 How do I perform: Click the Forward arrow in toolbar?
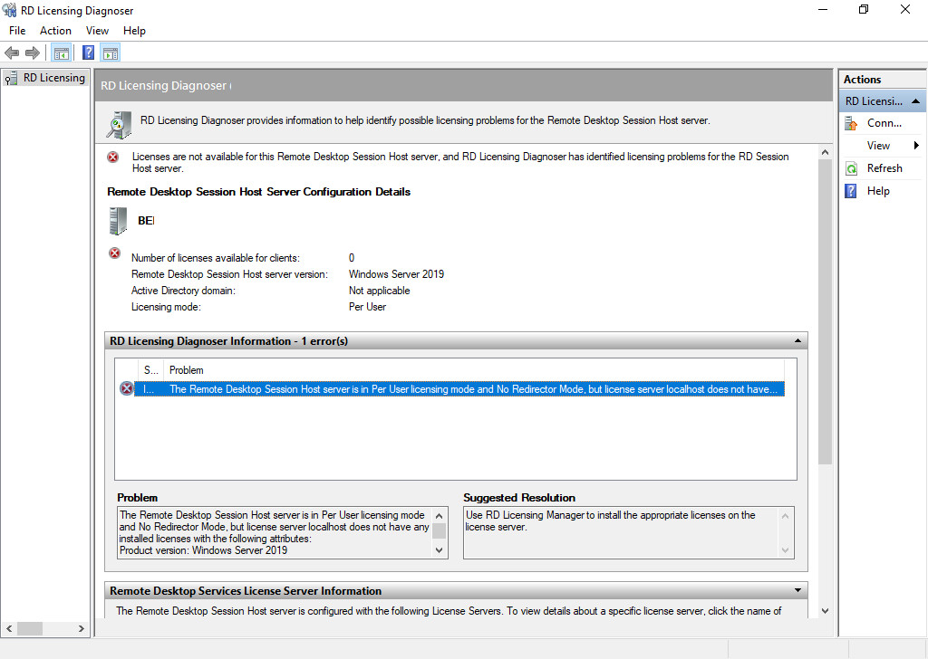tap(33, 53)
